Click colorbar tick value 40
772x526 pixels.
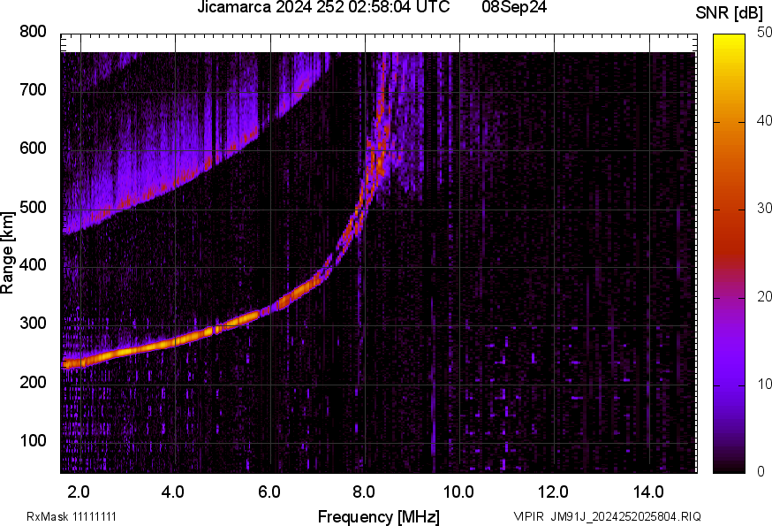tap(764, 121)
